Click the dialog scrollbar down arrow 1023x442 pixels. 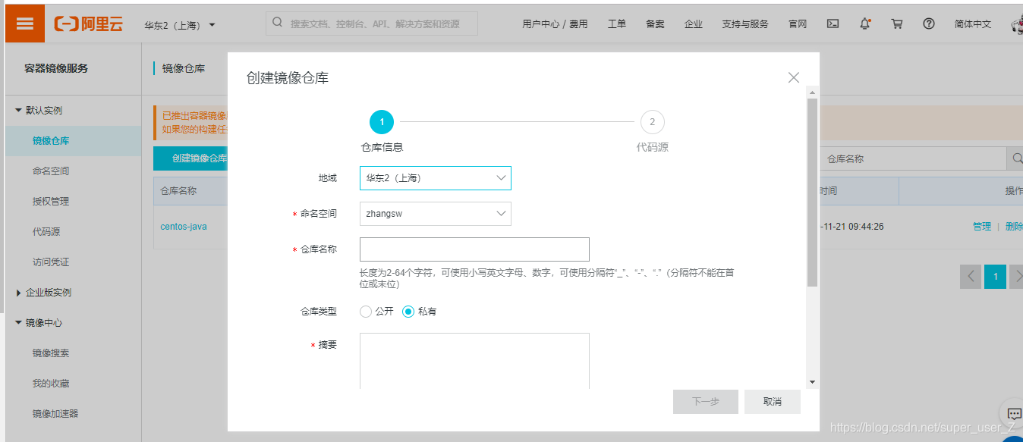812,383
